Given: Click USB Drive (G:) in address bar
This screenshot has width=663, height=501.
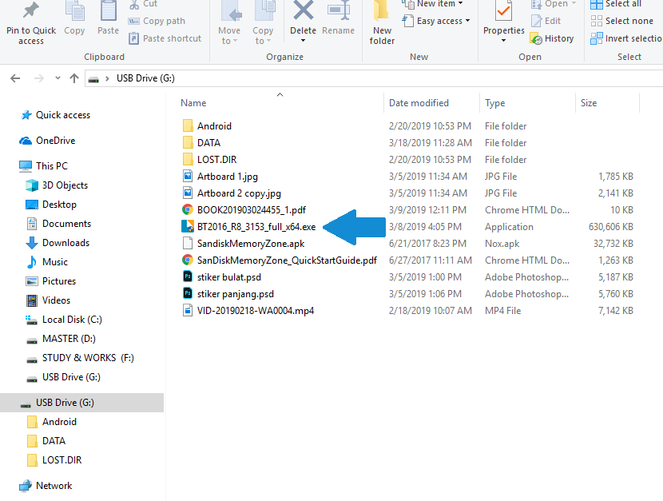Looking at the screenshot, I should 145,78.
